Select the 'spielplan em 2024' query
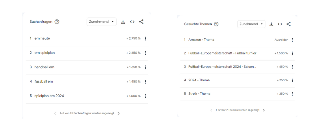Screen dimensions: 334x132 (x=49, y=96)
